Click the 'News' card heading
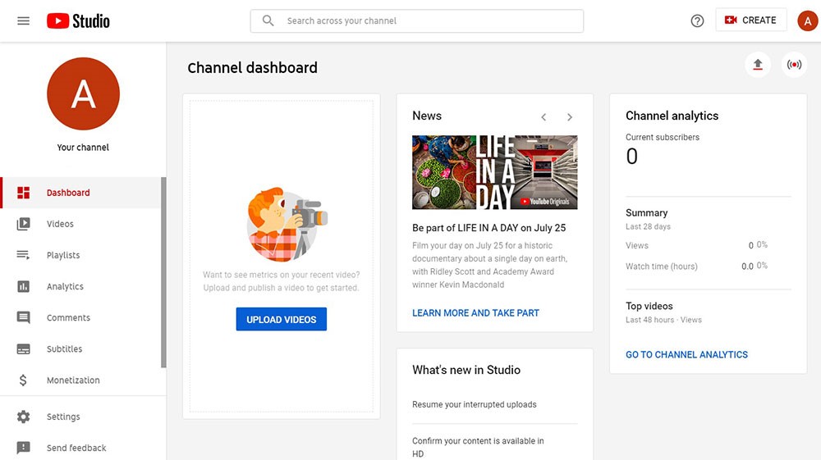Viewport: 821px width, 460px height. point(427,116)
